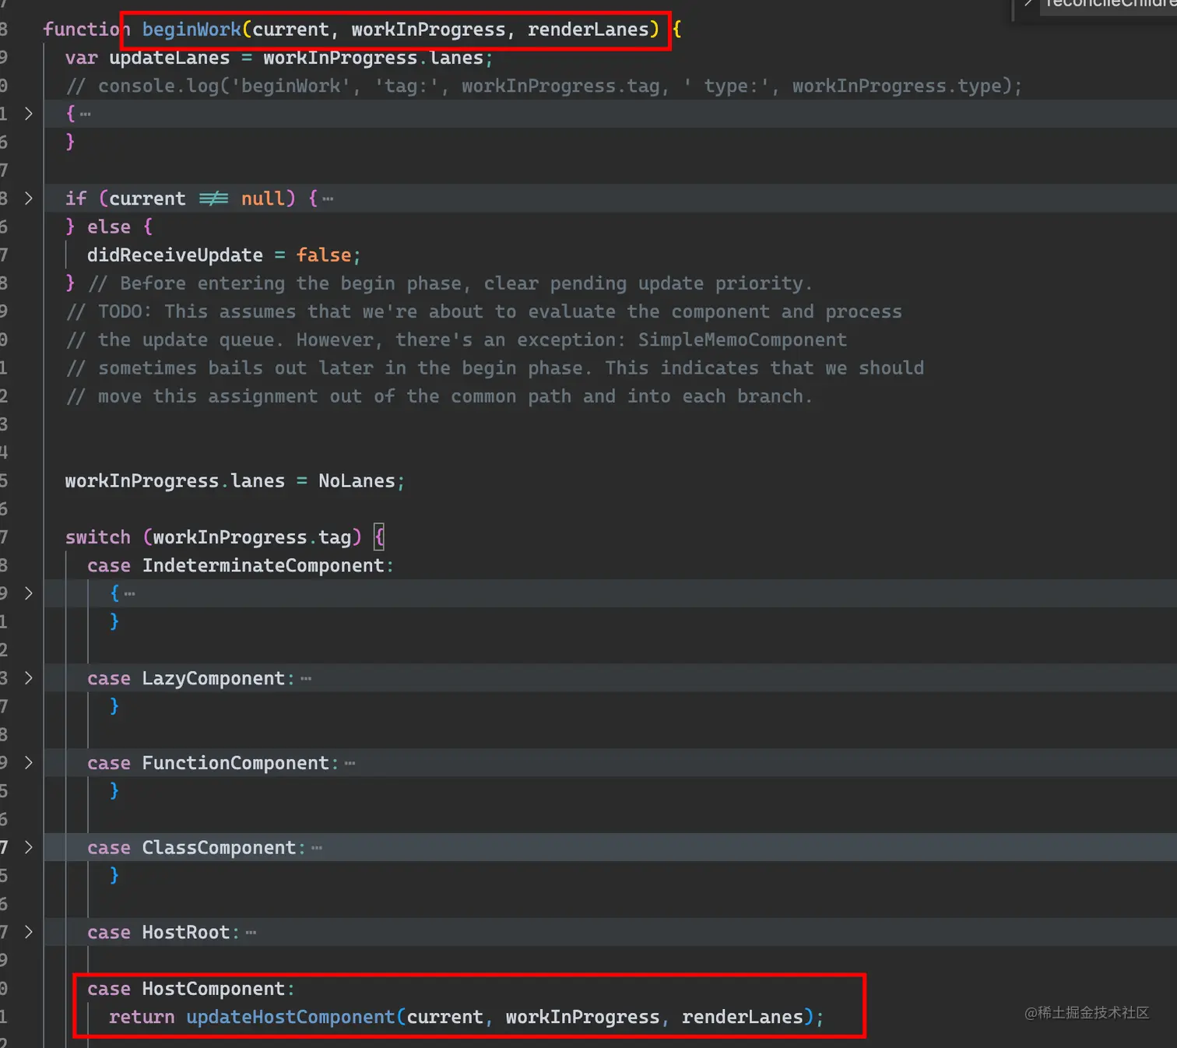
Task: Click the function keyword before beginWork
Action: click(86, 30)
